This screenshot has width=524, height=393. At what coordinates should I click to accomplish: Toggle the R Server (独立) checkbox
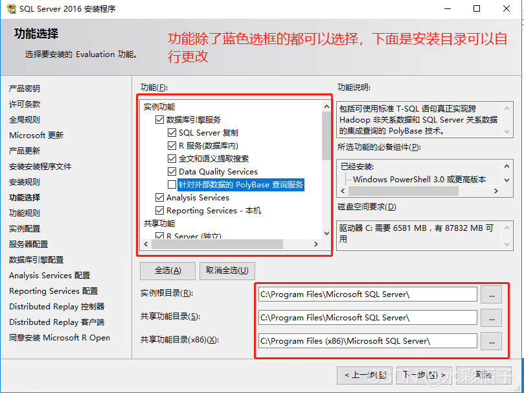point(159,235)
